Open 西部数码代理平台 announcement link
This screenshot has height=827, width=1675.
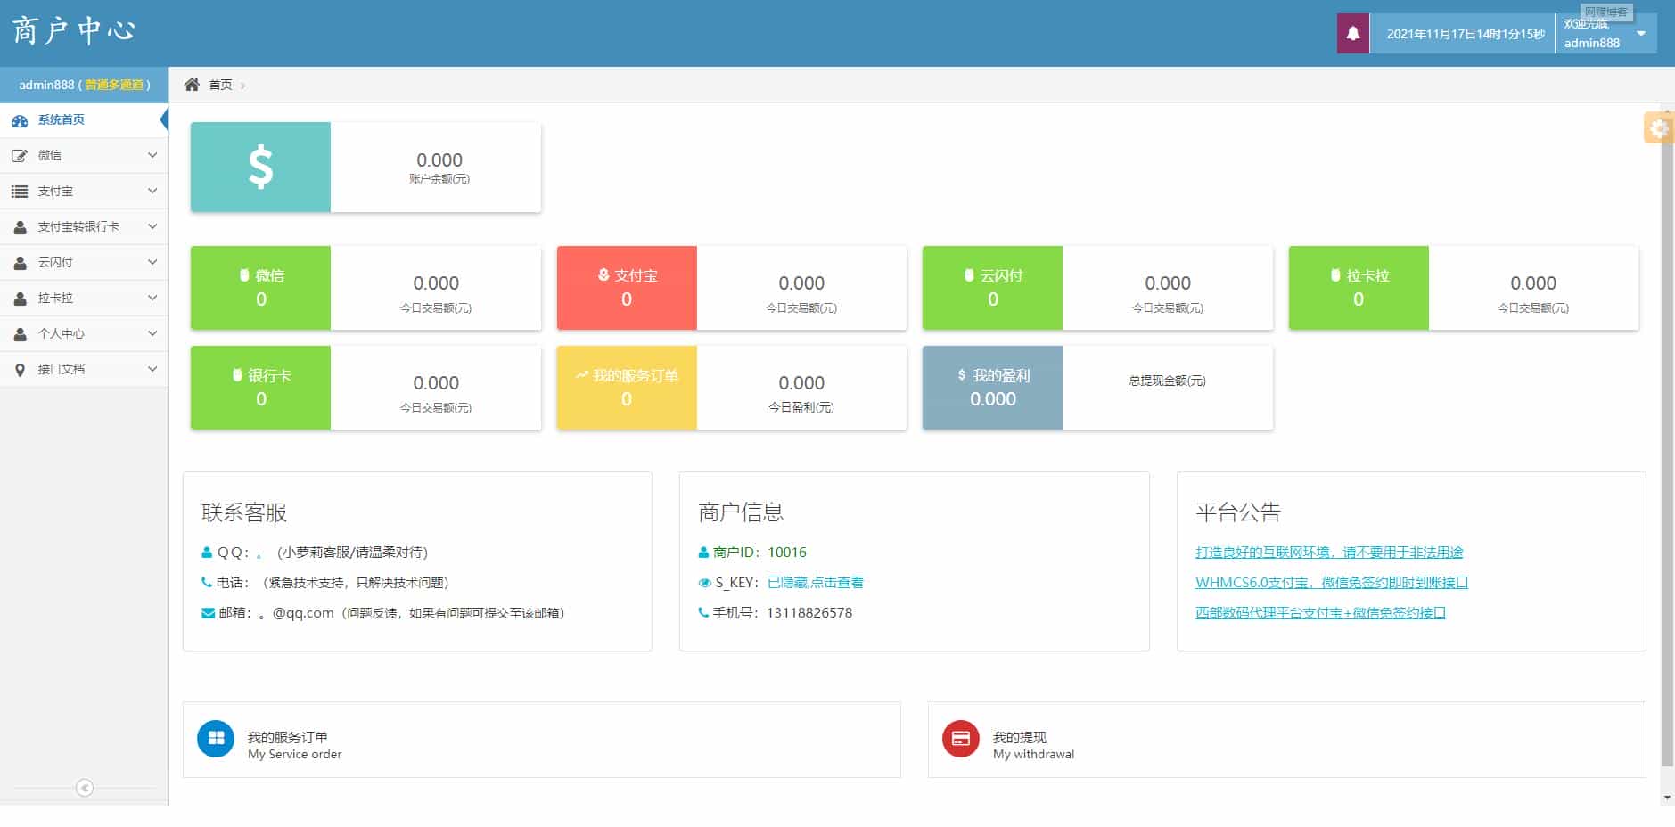pyautogui.click(x=1320, y=613)
